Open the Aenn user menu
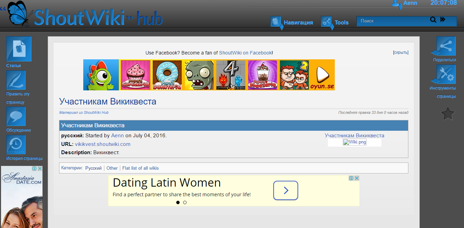 coord(410,3)
